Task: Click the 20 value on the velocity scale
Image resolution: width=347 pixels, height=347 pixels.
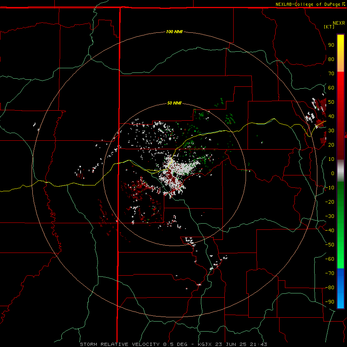Action: 331,145
